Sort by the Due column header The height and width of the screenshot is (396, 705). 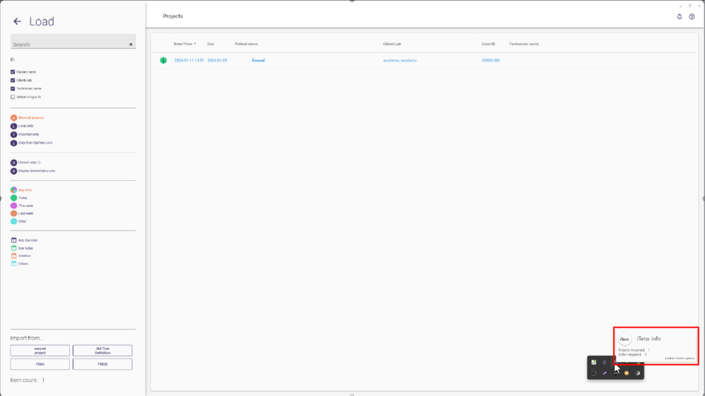tap(210, 44)
